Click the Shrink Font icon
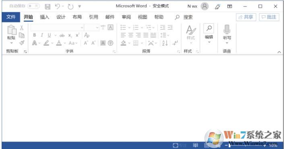Image resolution: width=284 pixels, height=149 pixels. click(93, 43)
